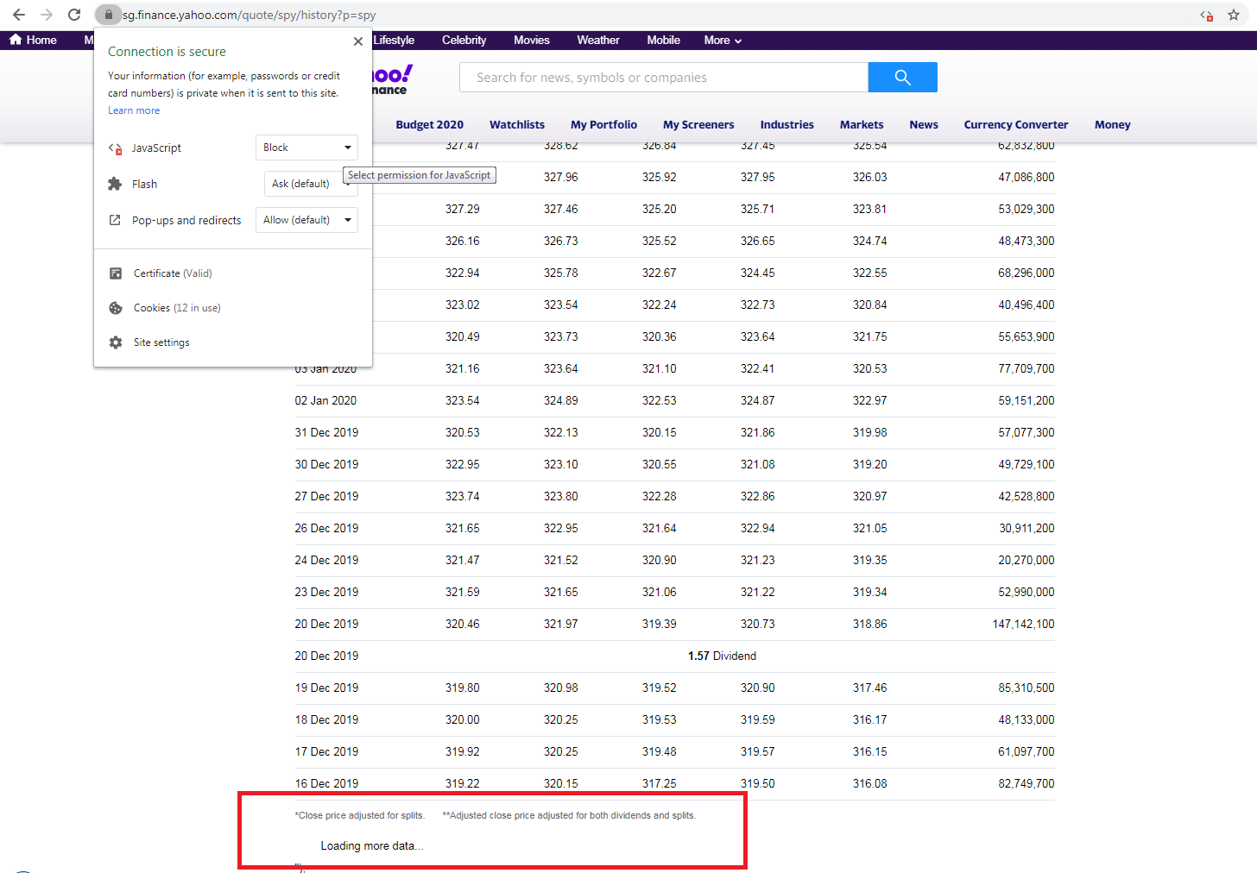The width and height of the screenshot is (1257, 873).
Task: Click the volume value 30,911,200
Action: [1026, 528]
